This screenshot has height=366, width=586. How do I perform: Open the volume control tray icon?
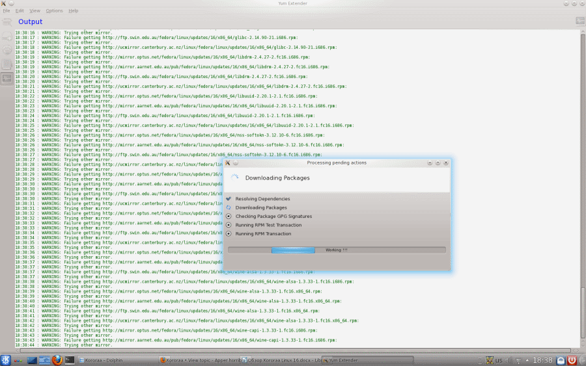click(x=509, y=360)
